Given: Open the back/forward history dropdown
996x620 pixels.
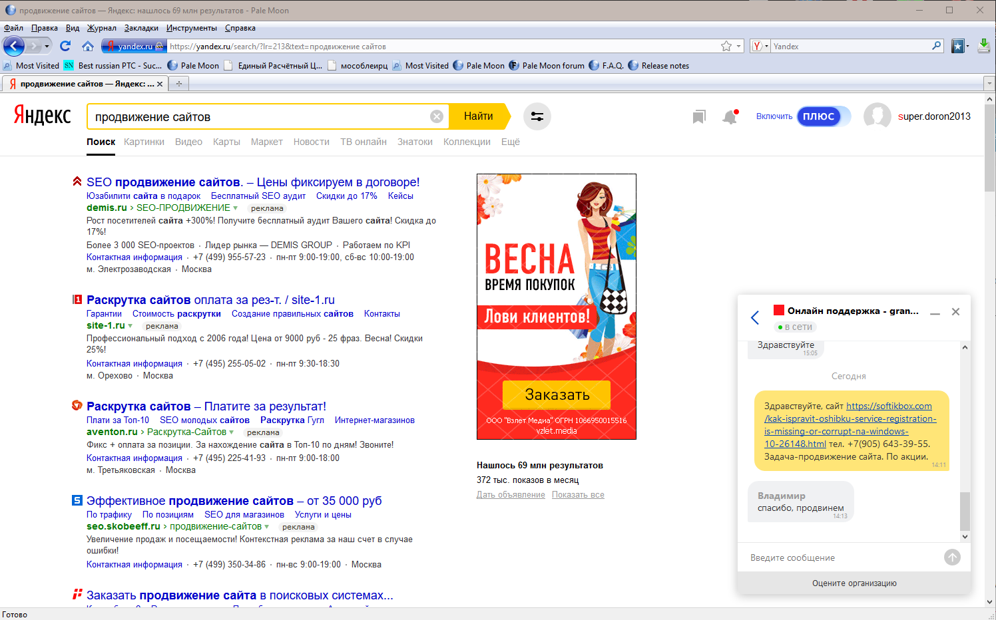Looking at the screenshot, I should (47, 46).
